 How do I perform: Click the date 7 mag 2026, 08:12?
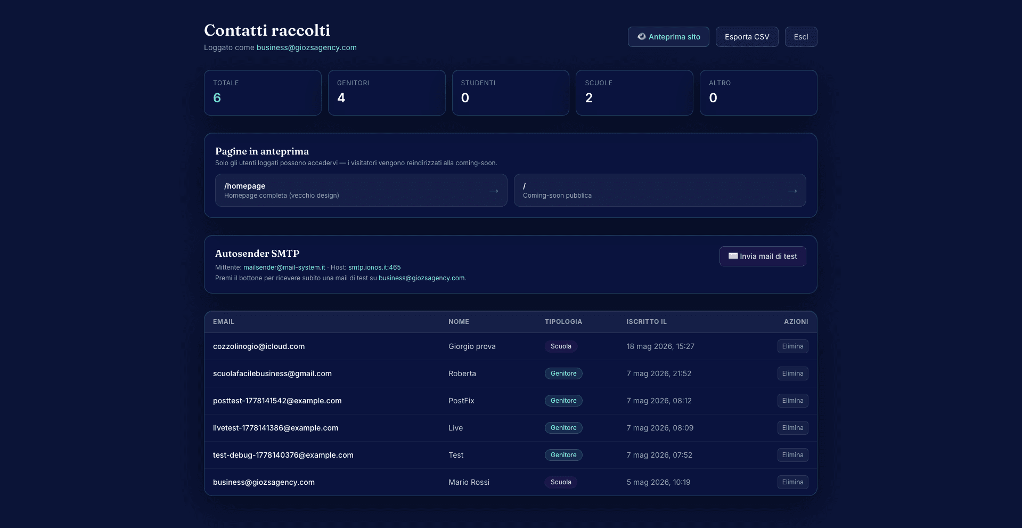[659, 401]
